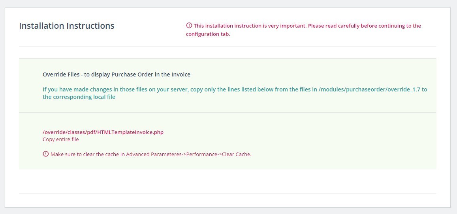
Task: Click the warning icon beside important installation notice
Action: (x=189, y=26)
